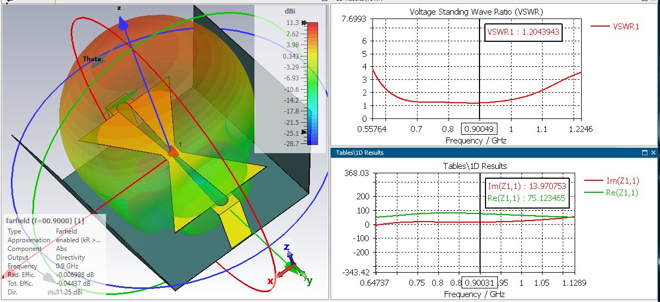The height and width of the screenshot is (302, 660).
Task: Click the Im(Z1,1) : 13.970753 marker readout
Action: pos(526,186)
